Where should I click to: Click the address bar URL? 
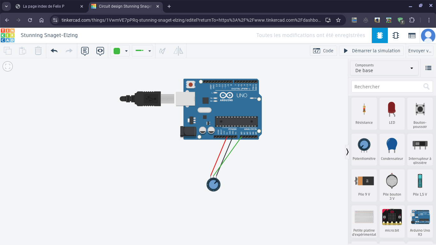point(191,20)
